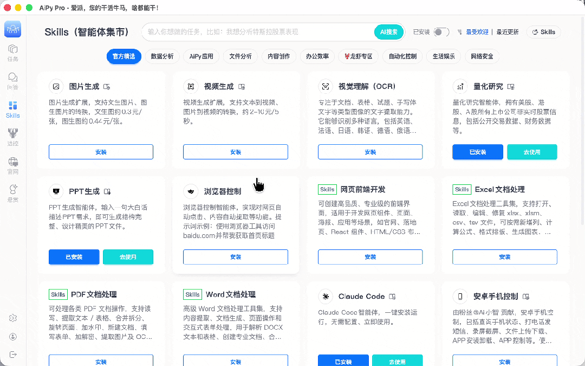585x366 pixels.
Task: Click the 量化研究 chart icon
Action: click(x=460, y=87)
